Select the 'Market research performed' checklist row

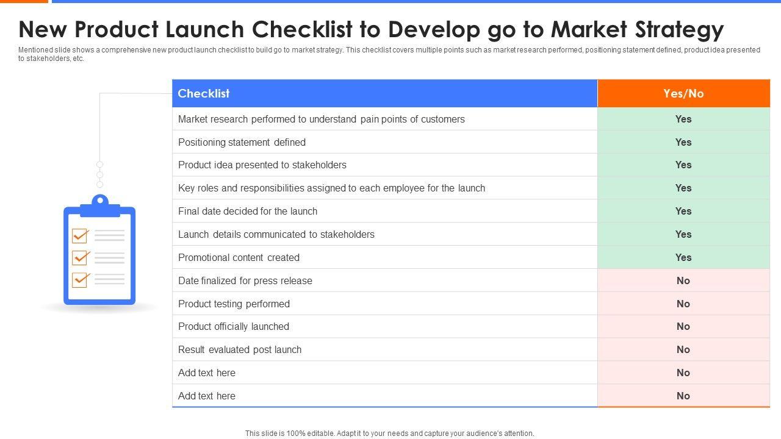pyautogui.click(x=322, y=120)
